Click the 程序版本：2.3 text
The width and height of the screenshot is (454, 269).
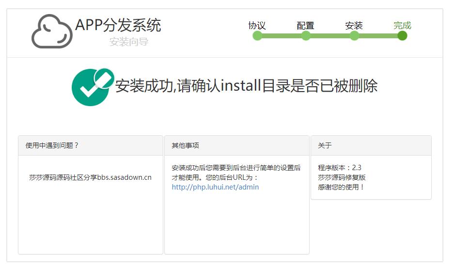(x=339, y=168)
